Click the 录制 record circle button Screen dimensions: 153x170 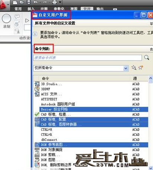tap(6, 19)
